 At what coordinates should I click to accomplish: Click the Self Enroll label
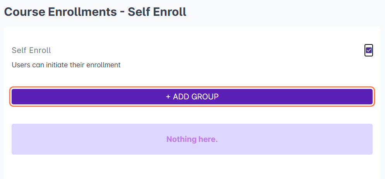coord(31,50)
